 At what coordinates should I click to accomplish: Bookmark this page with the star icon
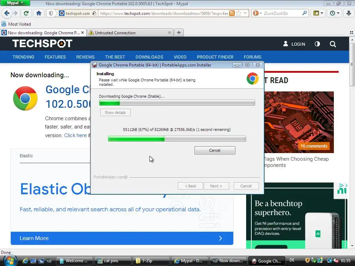[x=239, y=14]
